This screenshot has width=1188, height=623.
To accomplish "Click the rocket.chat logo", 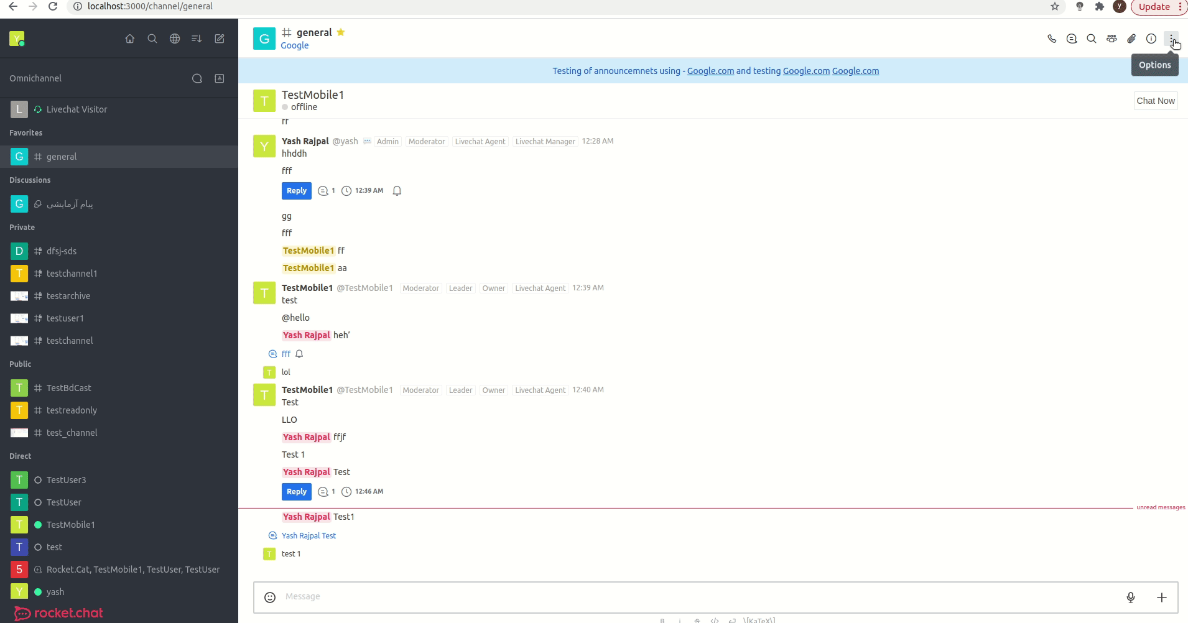I will 58,613.
